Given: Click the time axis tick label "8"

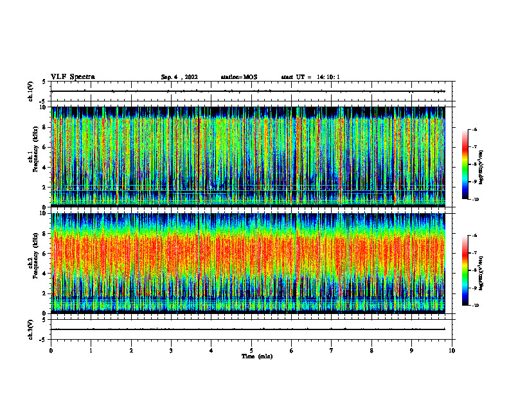Looking at the screenshot, I should (x=371, y=351).
